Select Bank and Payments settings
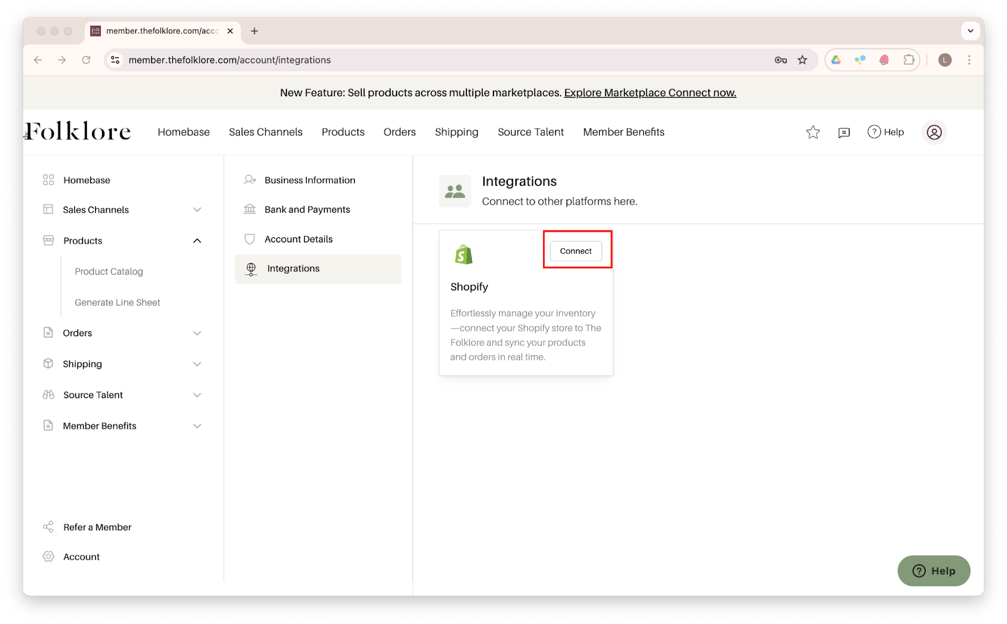Screen dimensions: 1007x624 [x=307, y=210]
